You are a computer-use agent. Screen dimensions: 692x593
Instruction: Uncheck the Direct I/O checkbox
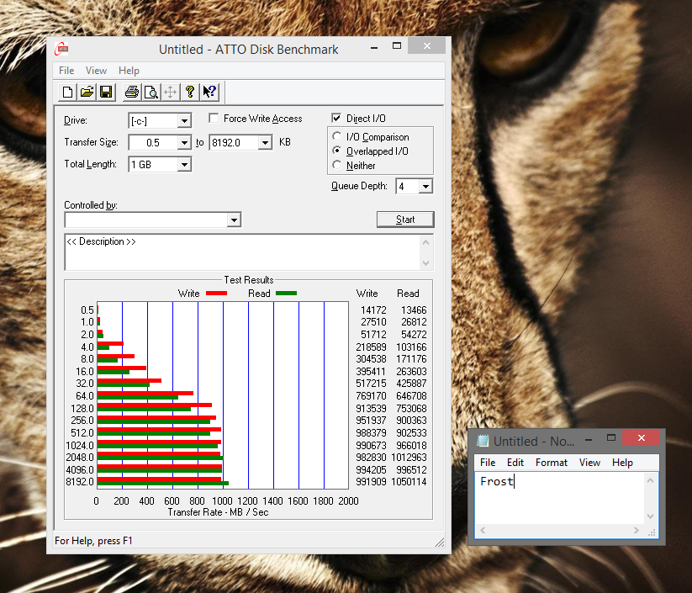pos(337,119)
